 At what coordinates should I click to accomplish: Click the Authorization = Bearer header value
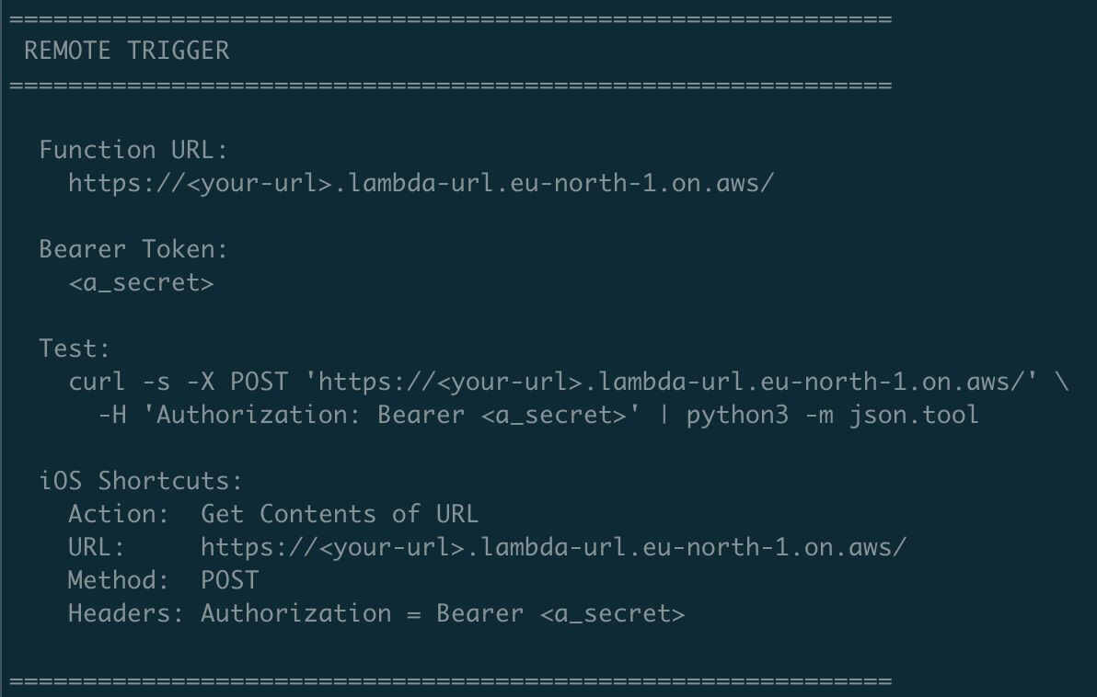pos(443,613)
